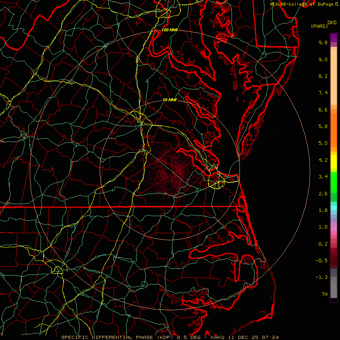Click the 9.8 value on the legend
This screenshot has height=340, width=340.
coord(323,42)
